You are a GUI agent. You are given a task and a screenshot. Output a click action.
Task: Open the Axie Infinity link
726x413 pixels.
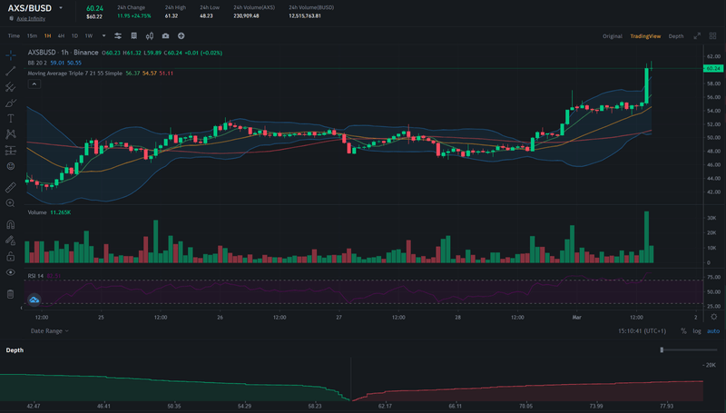(x=31, y=18)
